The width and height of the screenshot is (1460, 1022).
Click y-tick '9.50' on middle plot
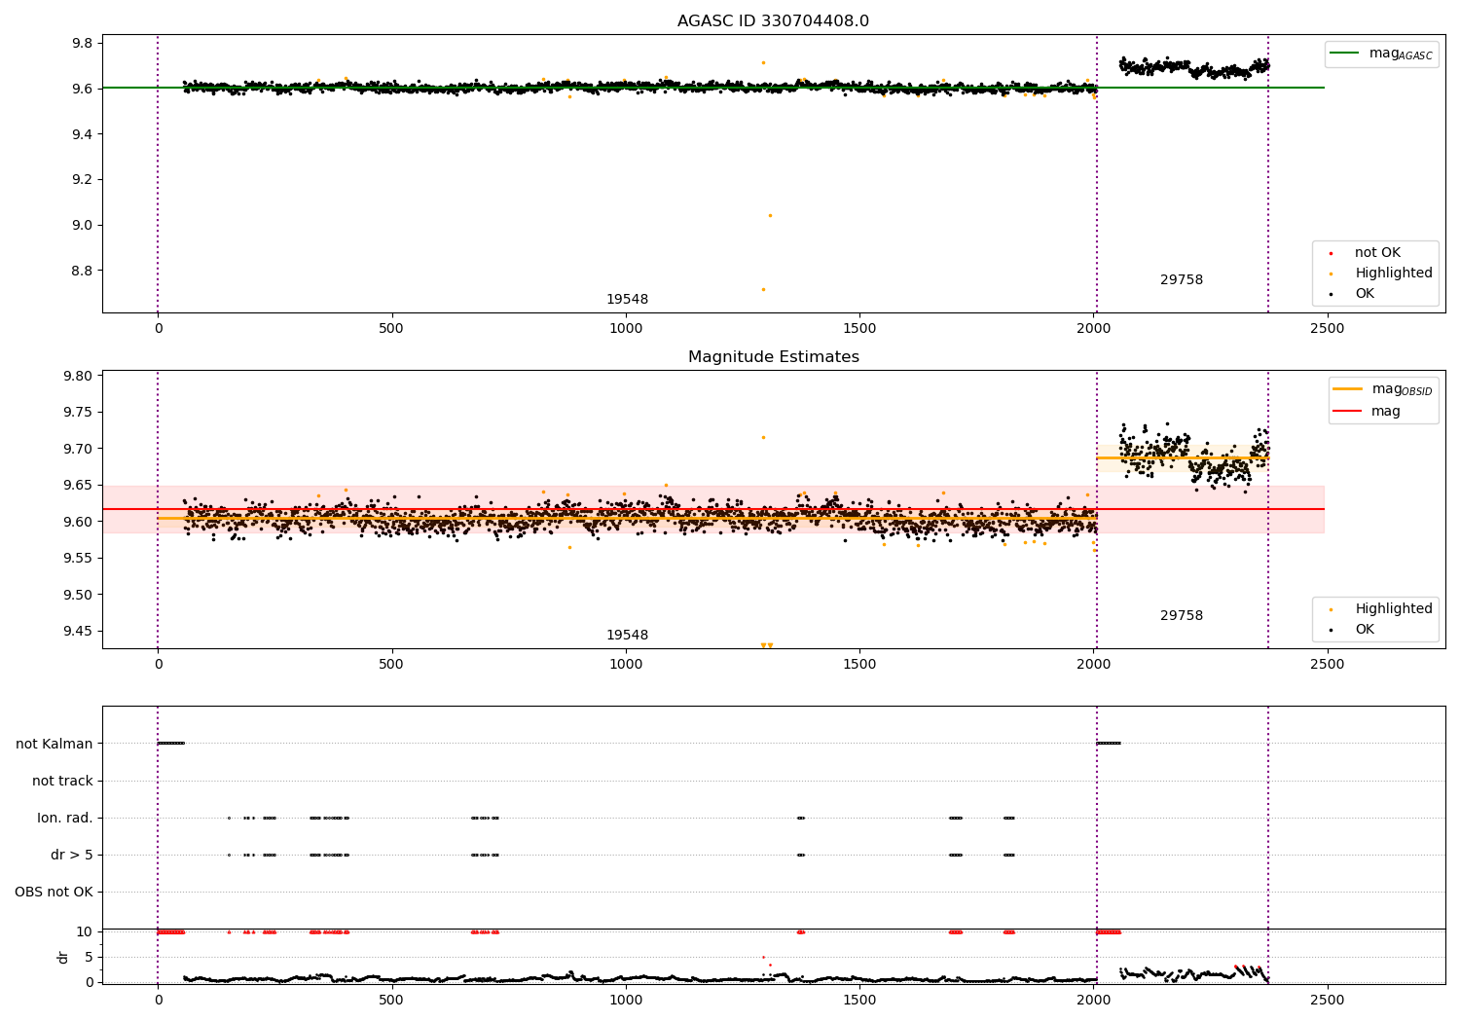click(77, 595)
